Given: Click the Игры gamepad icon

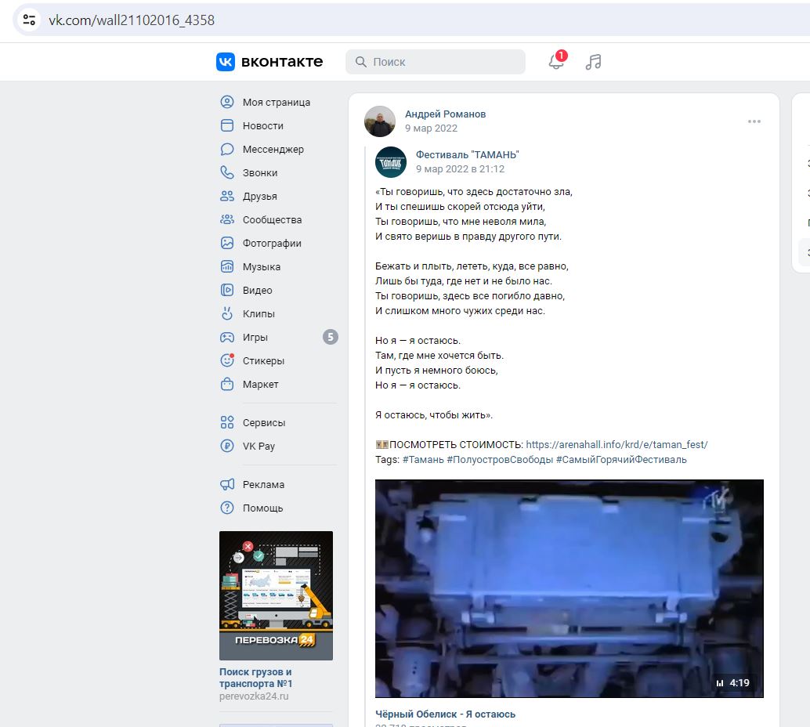Looking at the screenshot, I should tap(226, 338).
